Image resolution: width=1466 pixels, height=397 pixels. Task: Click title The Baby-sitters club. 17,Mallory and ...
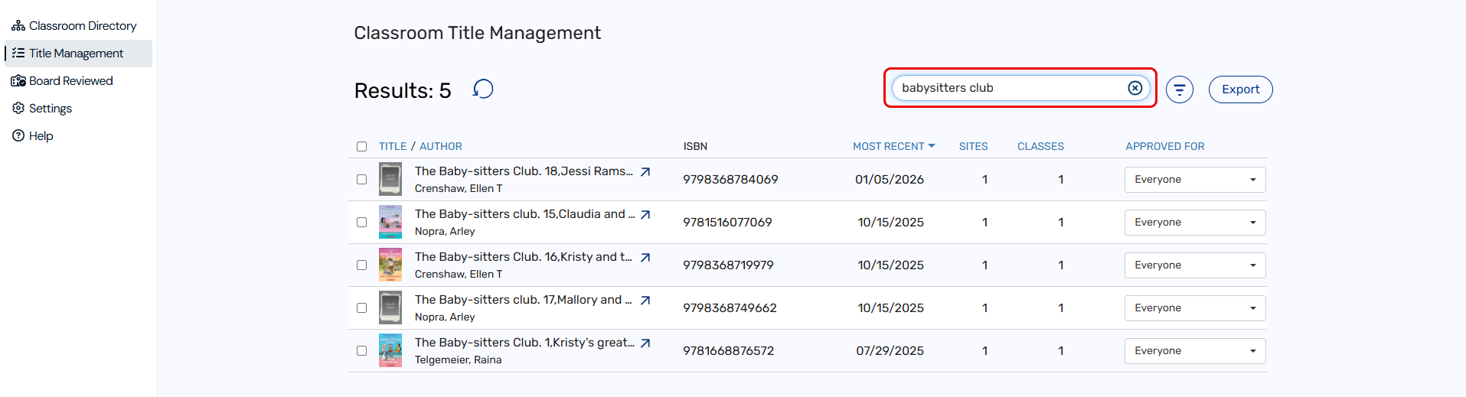point(523,300)
